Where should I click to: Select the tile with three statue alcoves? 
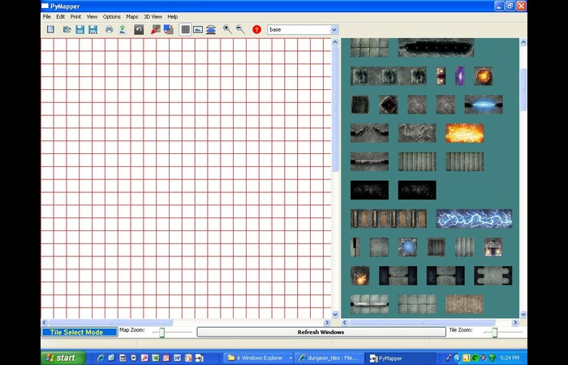(389, 76)
